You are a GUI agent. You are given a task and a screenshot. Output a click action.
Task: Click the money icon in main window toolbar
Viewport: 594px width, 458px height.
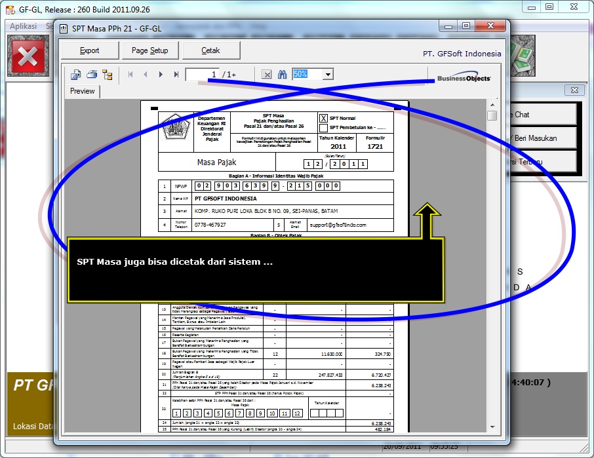tap(523, 56)
